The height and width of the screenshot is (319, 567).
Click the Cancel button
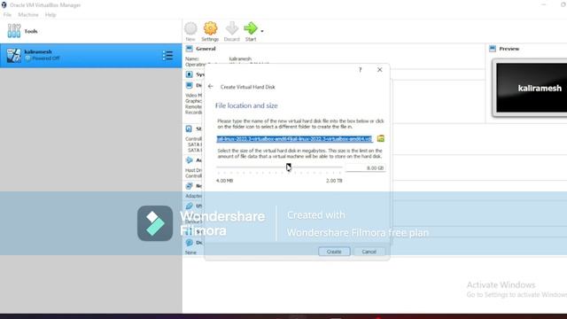pos(369,252)
